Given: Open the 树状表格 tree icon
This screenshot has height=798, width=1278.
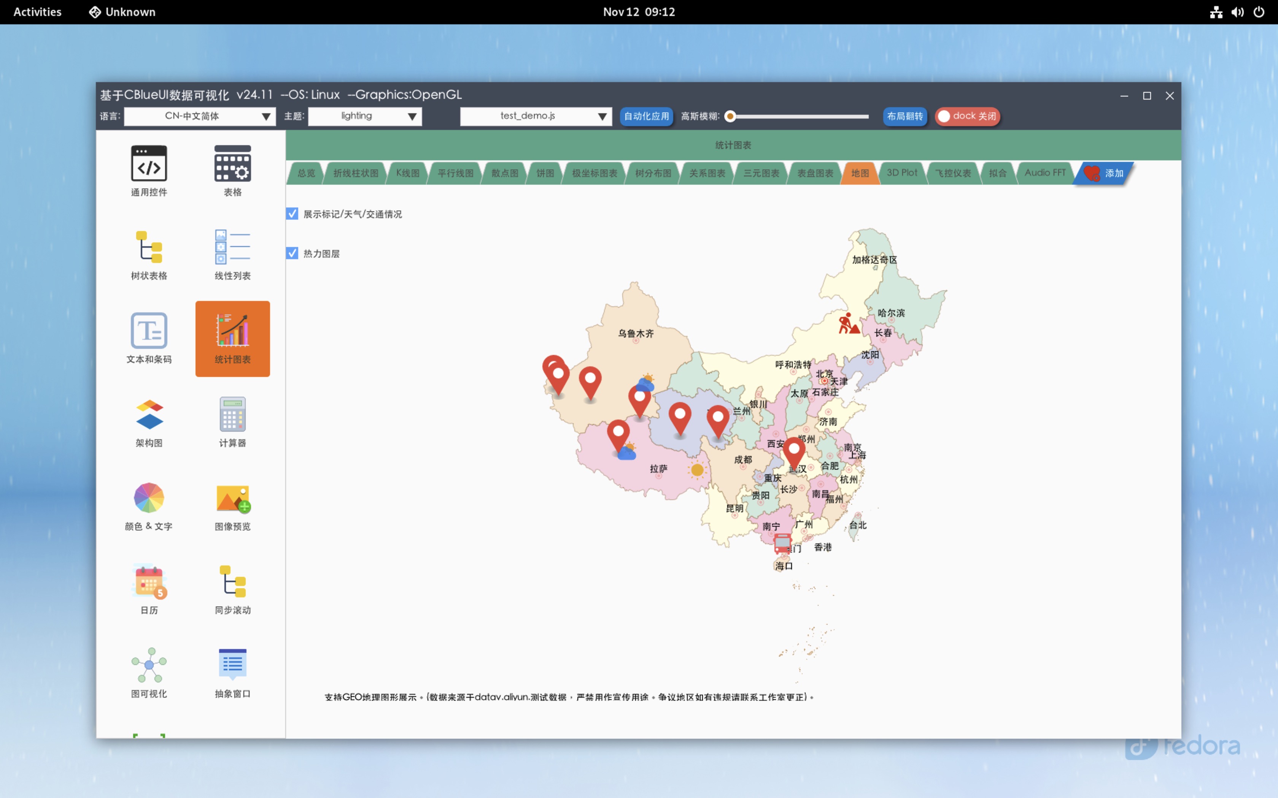Looking at the screenshot, I should click(x=149, y=247).
